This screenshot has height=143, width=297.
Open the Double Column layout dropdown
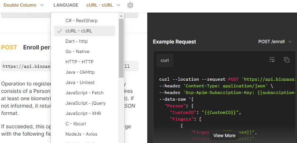pos(24,5)
